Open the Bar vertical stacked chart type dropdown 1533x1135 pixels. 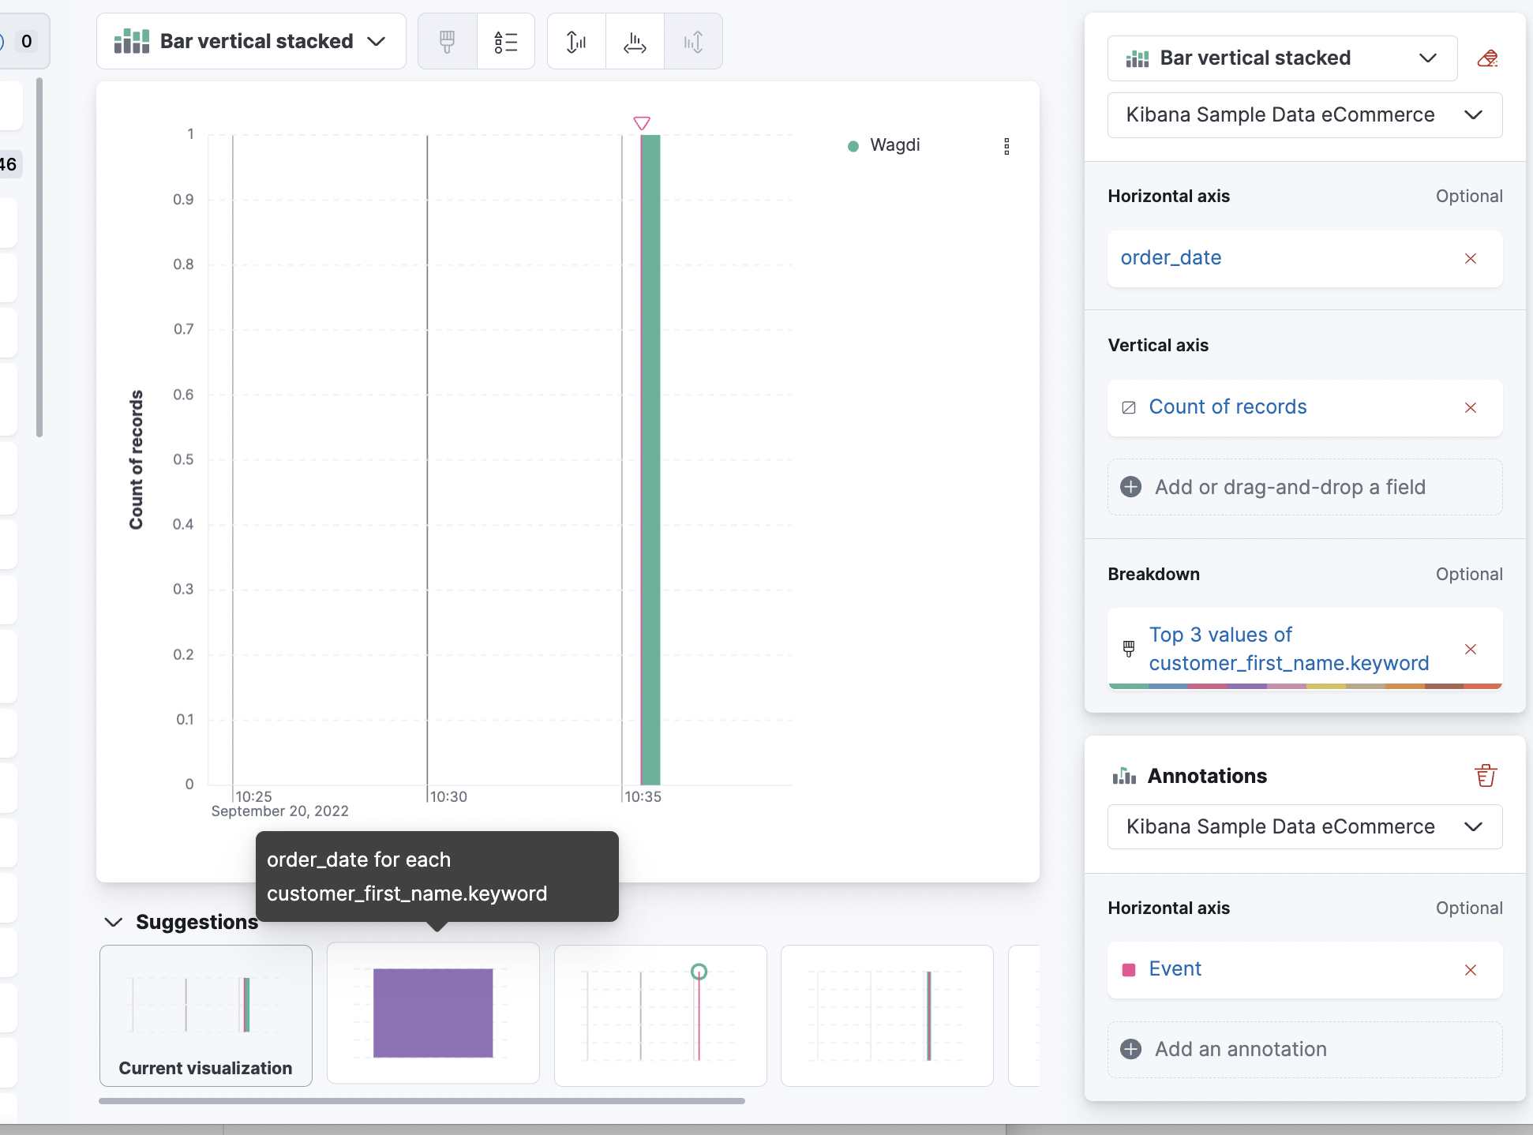click(250, 41)
